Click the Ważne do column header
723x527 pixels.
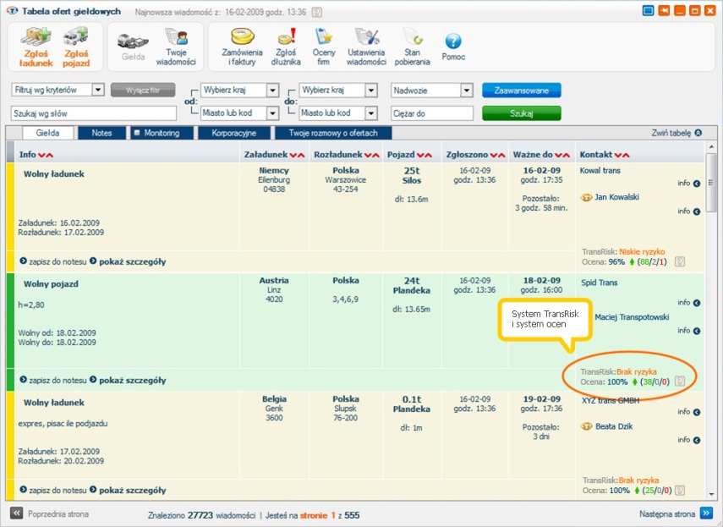[541, 155]
